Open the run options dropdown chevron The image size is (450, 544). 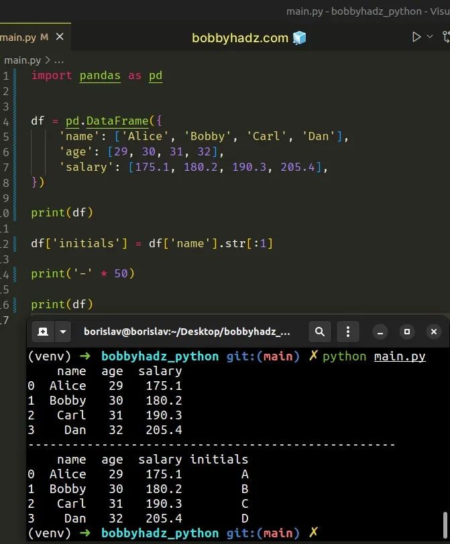[431, 37]
